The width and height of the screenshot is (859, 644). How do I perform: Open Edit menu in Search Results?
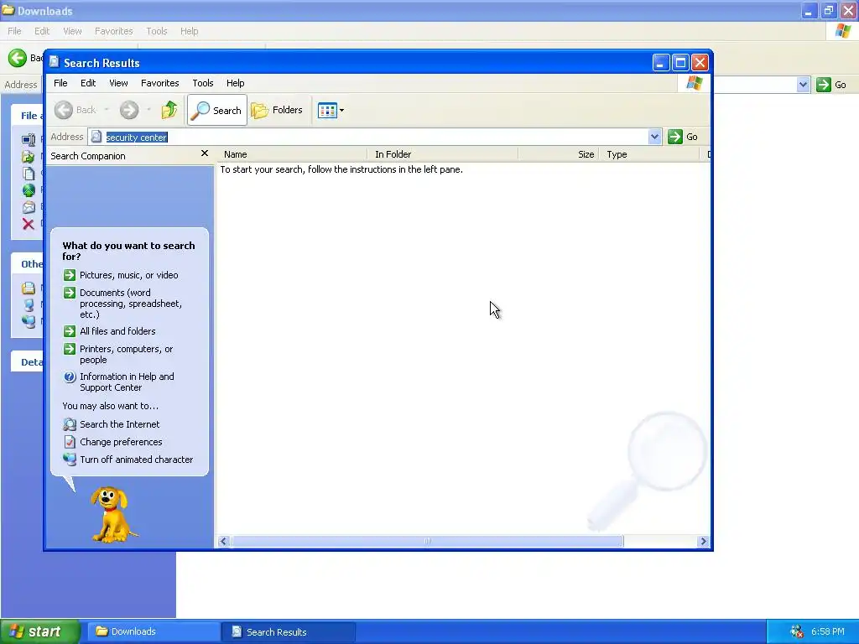(88, 83)
